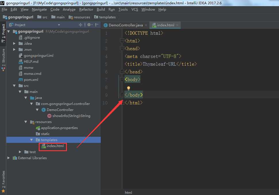279x195 pixels.
Task: Close the DemoController.java tab
Action: (146, 25)
